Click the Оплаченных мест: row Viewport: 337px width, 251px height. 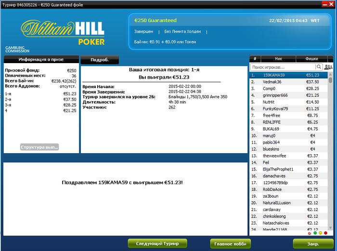(x=40, y=76)
